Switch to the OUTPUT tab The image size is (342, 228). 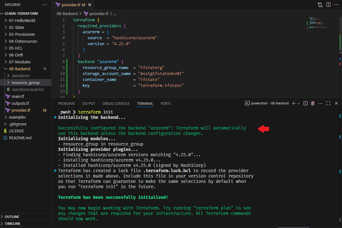[89, 103]
